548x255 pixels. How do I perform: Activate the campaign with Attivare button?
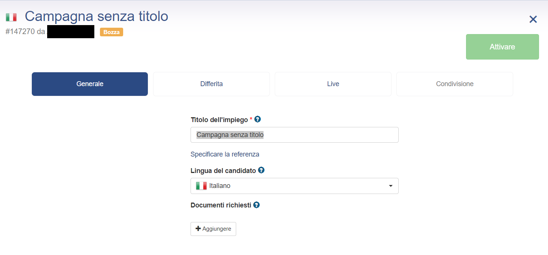pos(502,47)
